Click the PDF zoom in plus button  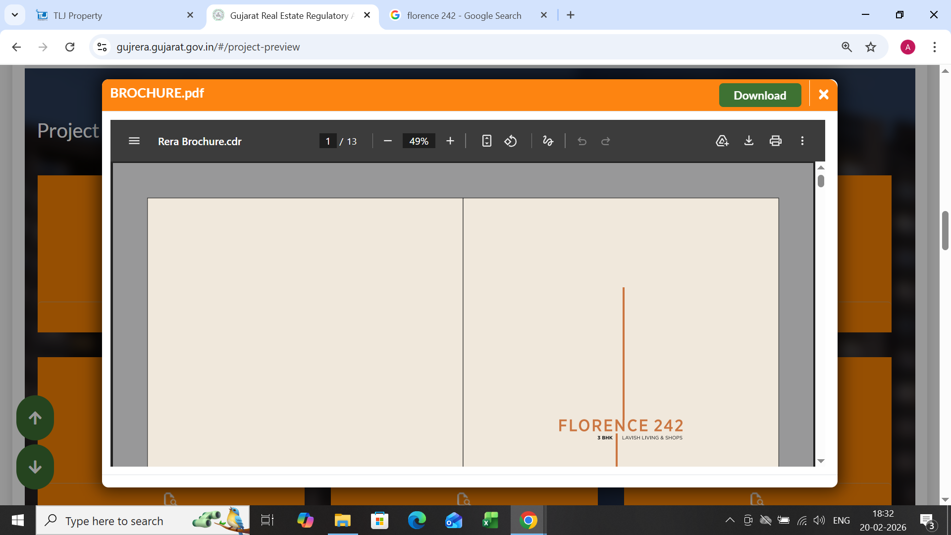(x=450, y=141)
